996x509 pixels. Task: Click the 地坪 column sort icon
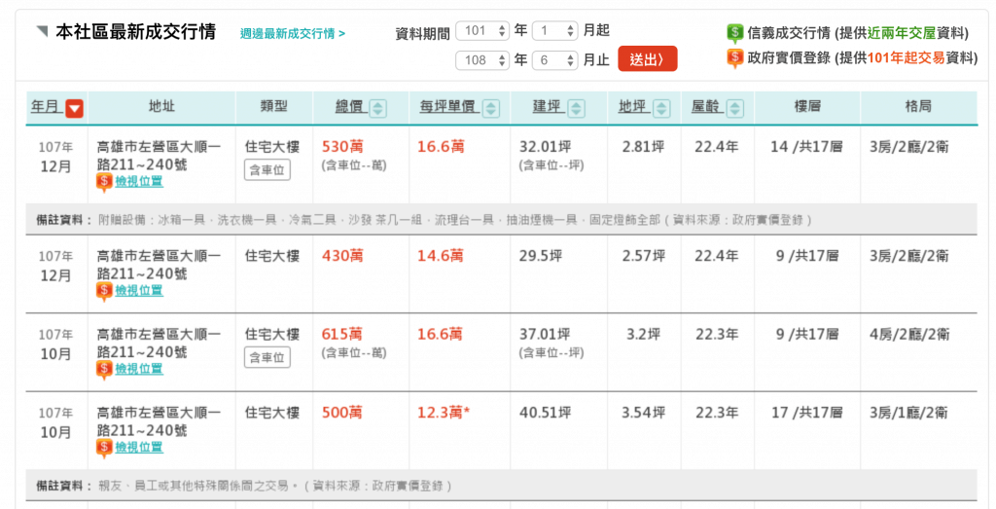tap(662, 109)
